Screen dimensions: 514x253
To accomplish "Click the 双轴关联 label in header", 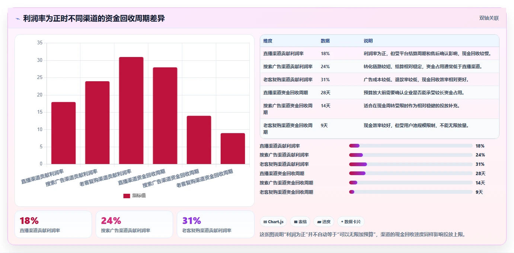I will pos(489,18).
